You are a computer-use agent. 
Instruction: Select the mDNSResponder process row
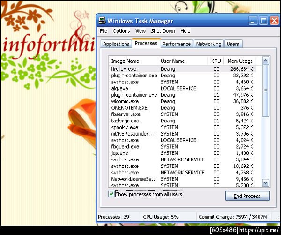(183, 134)
